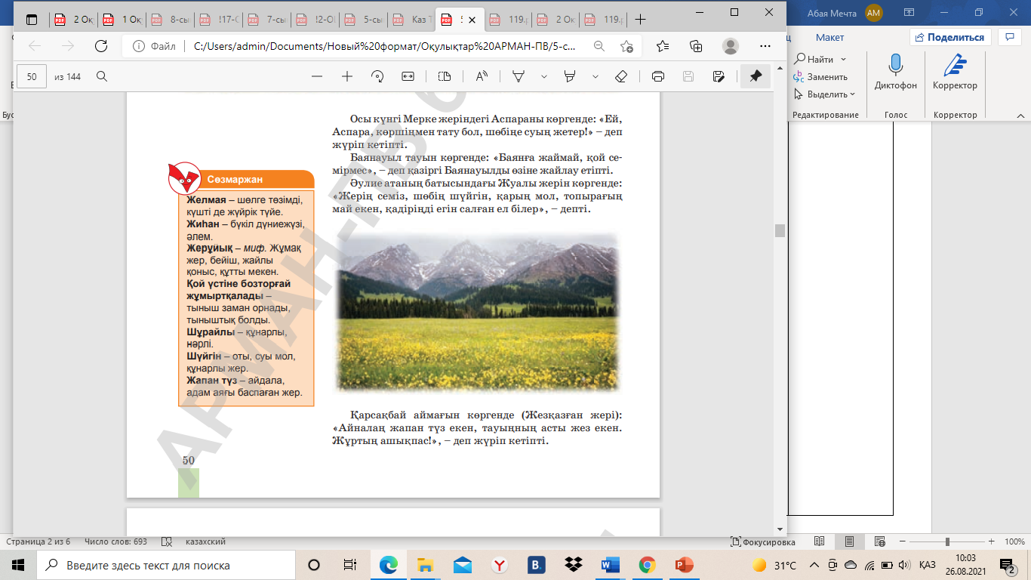Click the Save as icon in PDF toolbar

point(719,76)
